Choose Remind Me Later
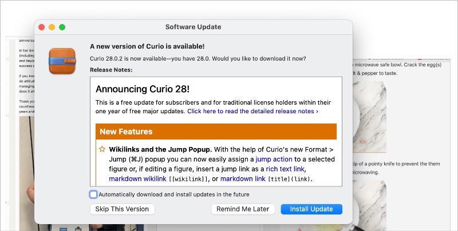 pyautogui.click(x=243, y=209)
